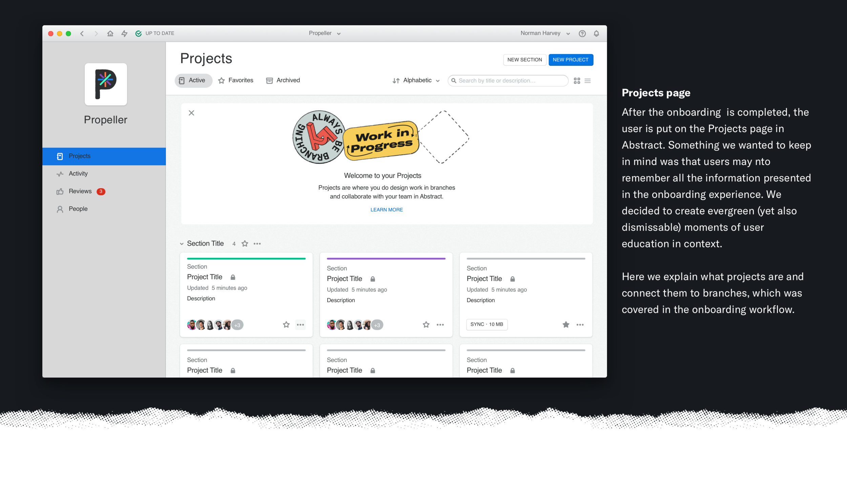Viewport: 847px width, 478px height.
Task: Click the purple color bar on second project card
Action: (x=386, y=259)
